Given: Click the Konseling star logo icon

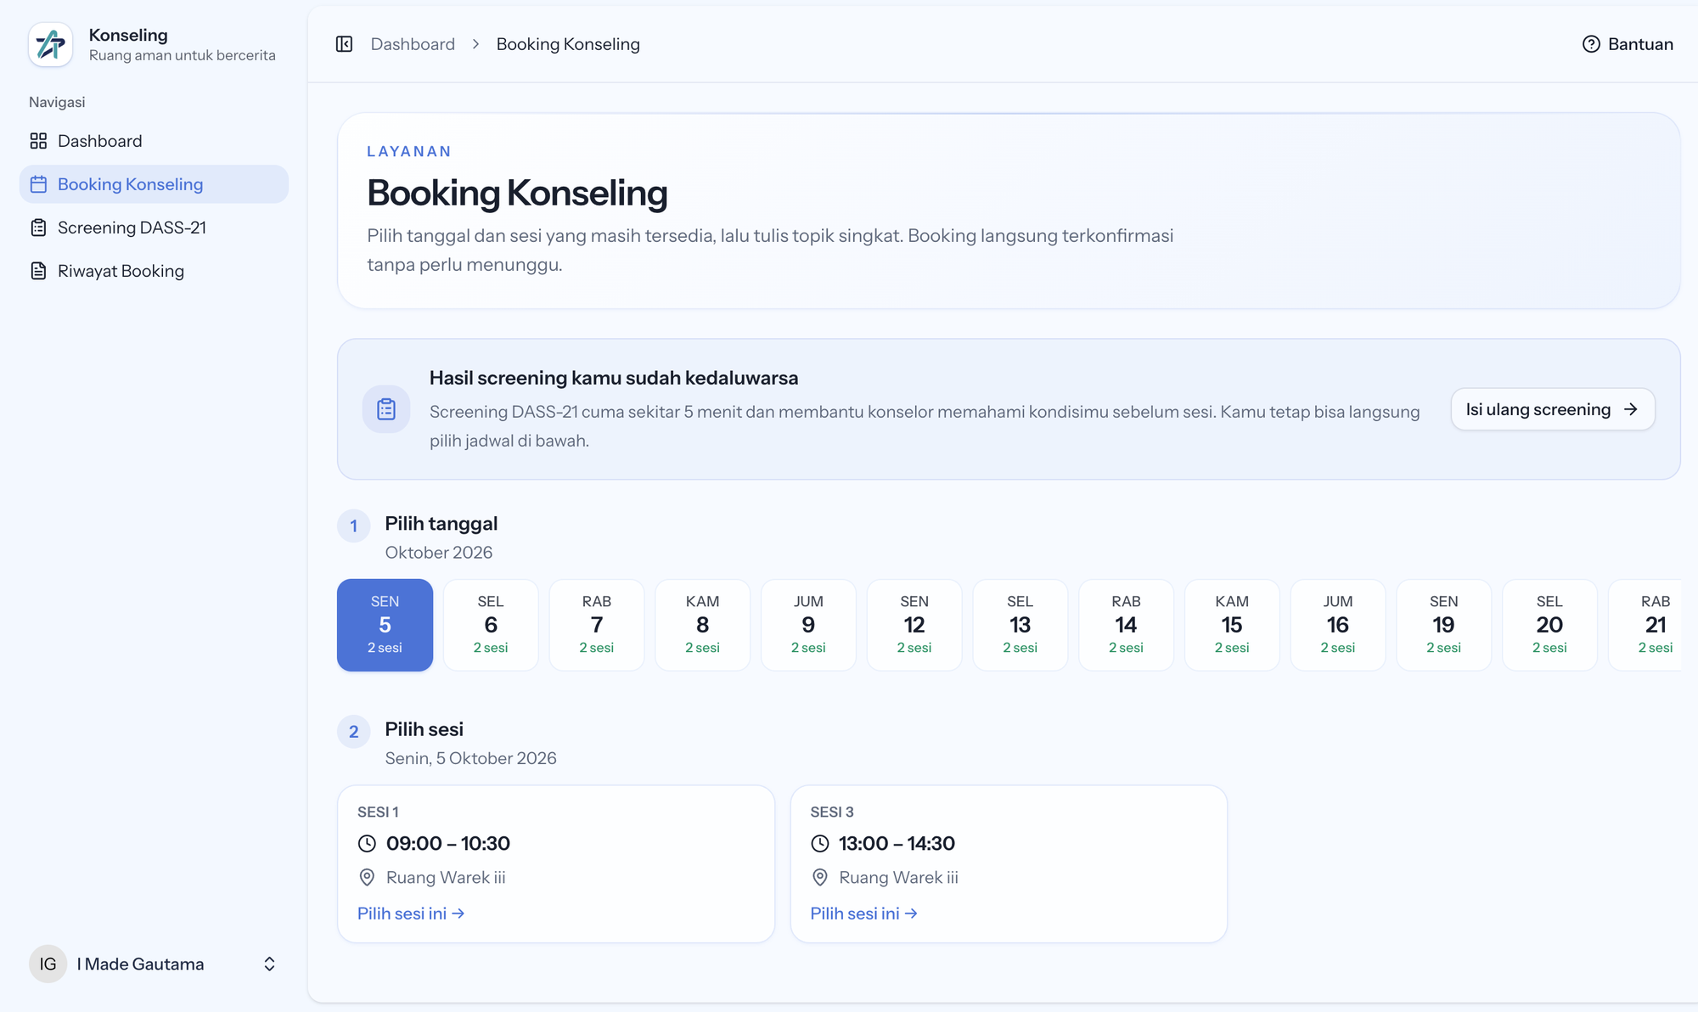Looking at the screenshot, I should coord(50,44).
